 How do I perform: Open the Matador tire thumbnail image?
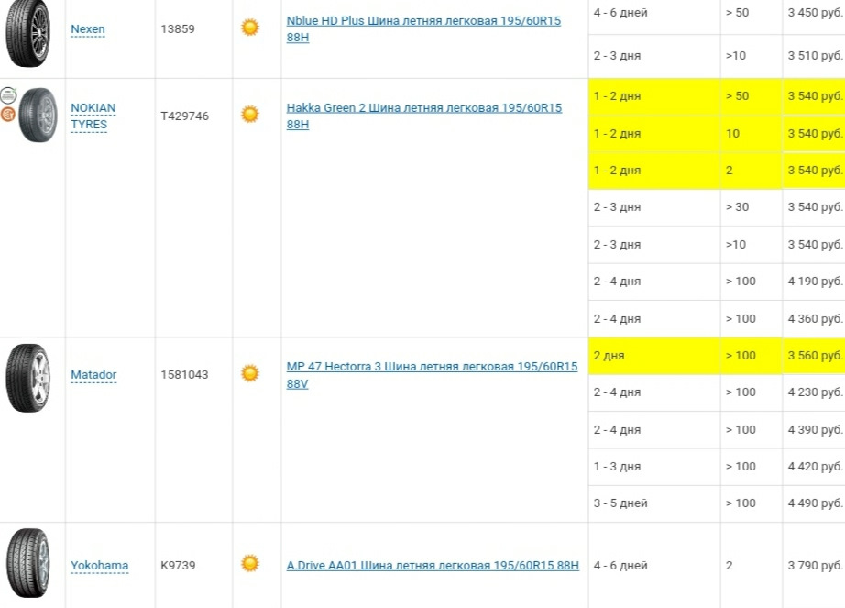click(27, 377)
